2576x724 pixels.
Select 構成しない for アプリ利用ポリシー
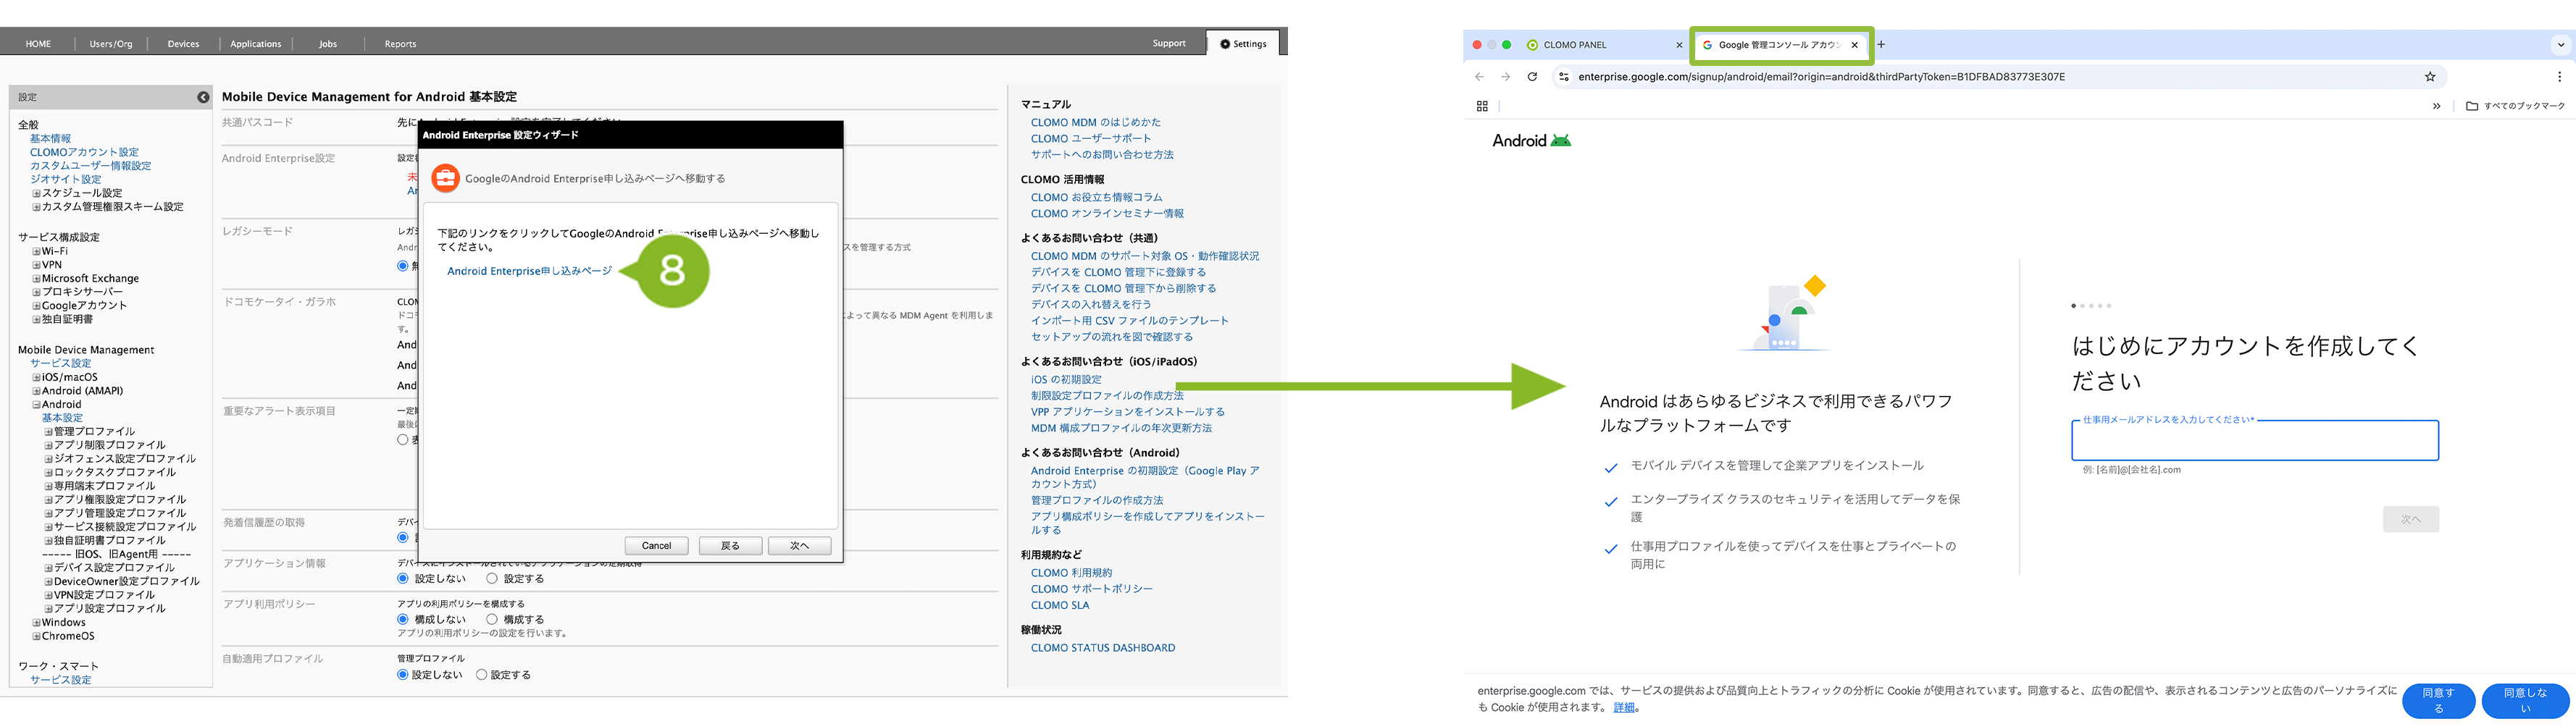(x=403, y=620)
